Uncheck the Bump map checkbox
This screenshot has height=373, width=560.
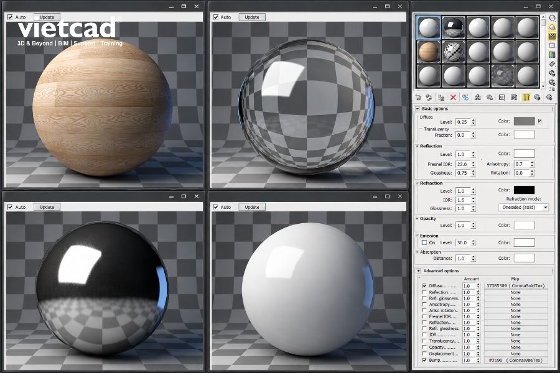424,361
